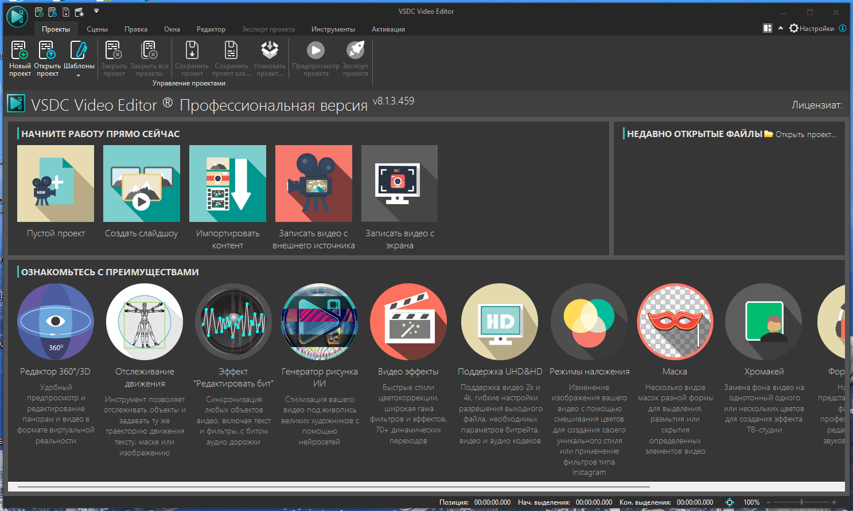Click the Поддержка UHD&HD monitor icon
The width and height of the screenshot is (853, 511).
[500, 322]
